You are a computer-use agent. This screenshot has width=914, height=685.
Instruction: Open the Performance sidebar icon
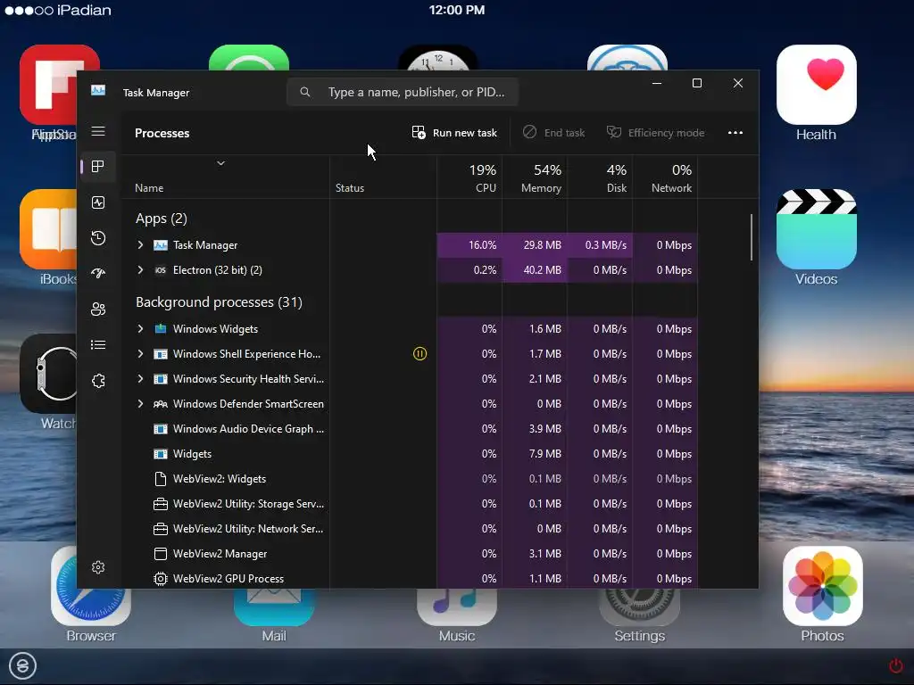tap(98, 202)
